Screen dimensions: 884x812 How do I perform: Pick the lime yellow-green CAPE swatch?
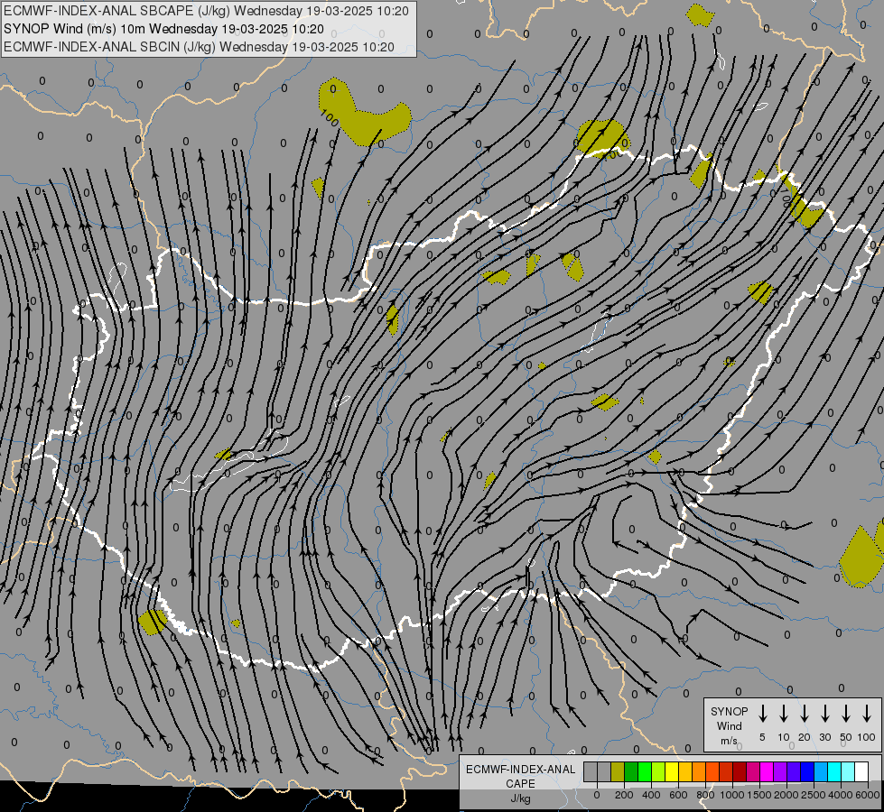[x=658, y=771]
